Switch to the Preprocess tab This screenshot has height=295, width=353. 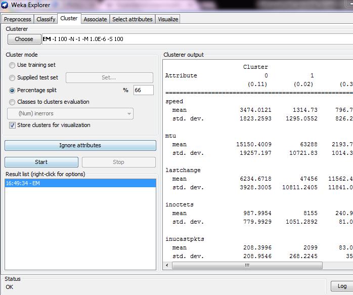click(x=18, y=19)
